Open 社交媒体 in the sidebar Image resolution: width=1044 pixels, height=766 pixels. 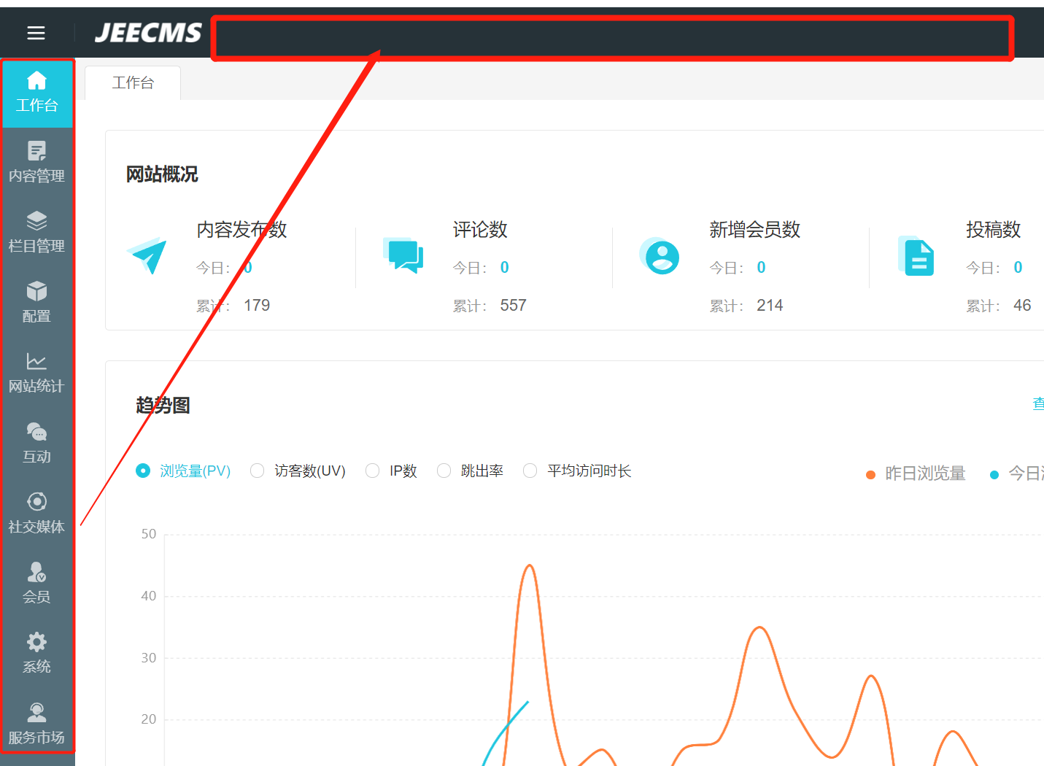point(36,513)
